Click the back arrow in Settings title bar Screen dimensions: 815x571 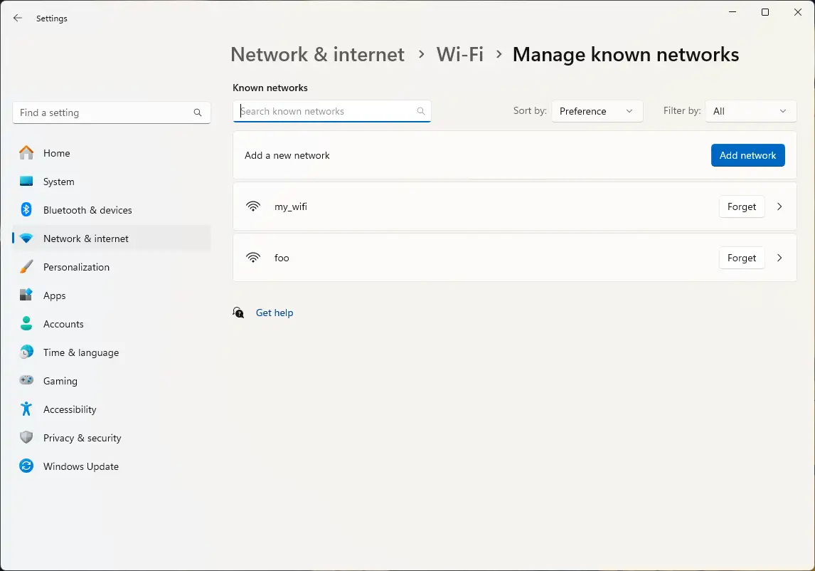(x=18, y=19)
